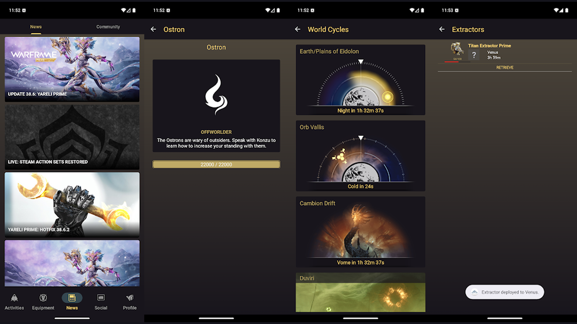Open the Profile tab icon
The width and height of the screenshot is (577, 324).
[130, 298]
